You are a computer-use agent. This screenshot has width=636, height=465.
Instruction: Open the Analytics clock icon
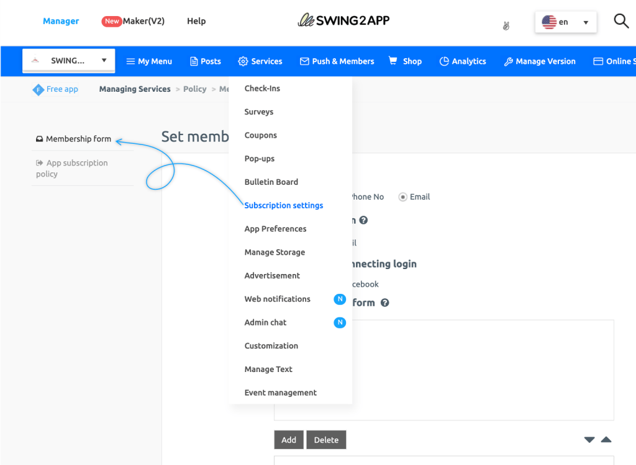point(444,61)
